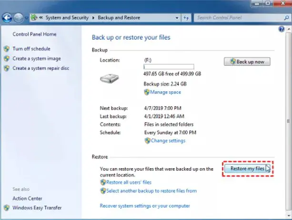Click the Backup size: 2.24 GB text

tap(165, 84)
